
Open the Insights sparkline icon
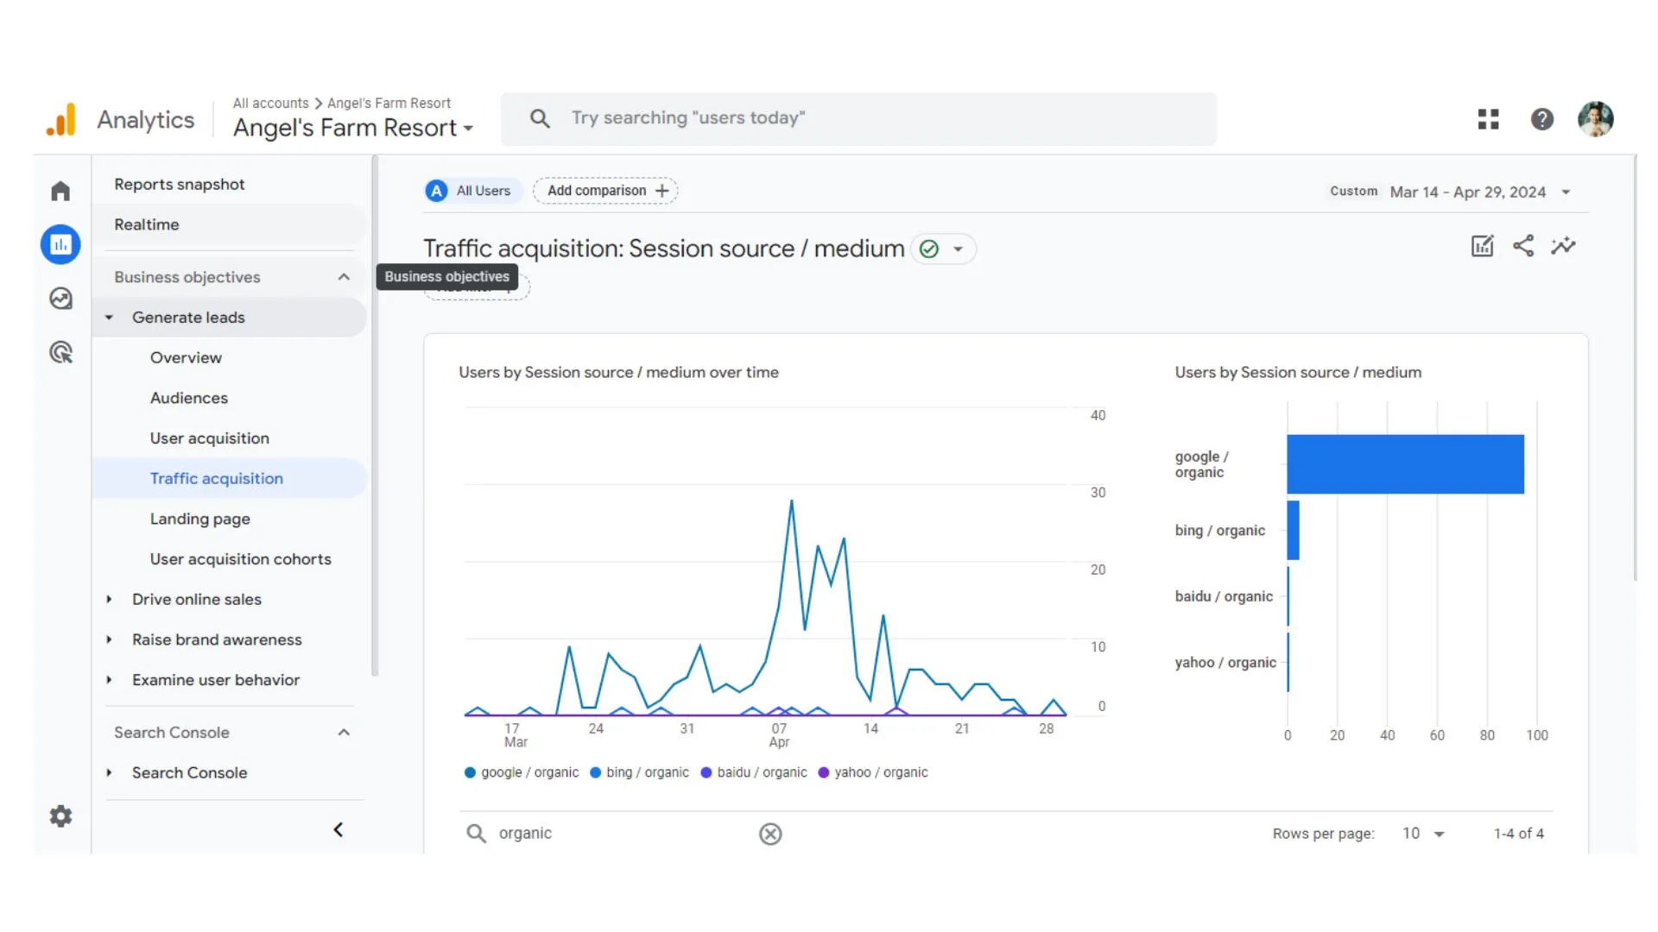(x=1563, y=246)
